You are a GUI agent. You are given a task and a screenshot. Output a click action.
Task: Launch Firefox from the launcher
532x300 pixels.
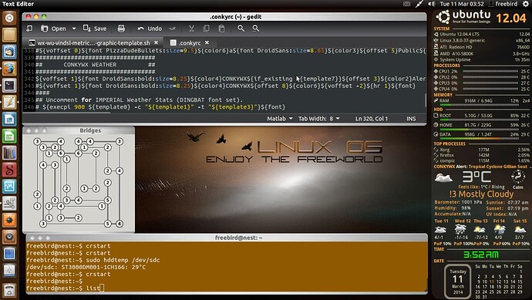(x=9, y=68)
